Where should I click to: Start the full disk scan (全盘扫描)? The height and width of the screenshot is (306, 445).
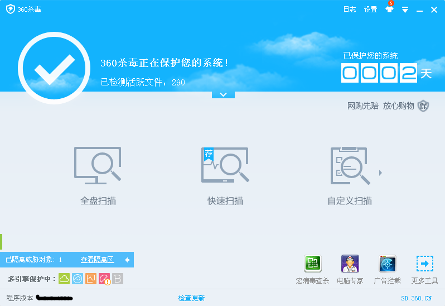pyautogui.click(x=98, y=176)
